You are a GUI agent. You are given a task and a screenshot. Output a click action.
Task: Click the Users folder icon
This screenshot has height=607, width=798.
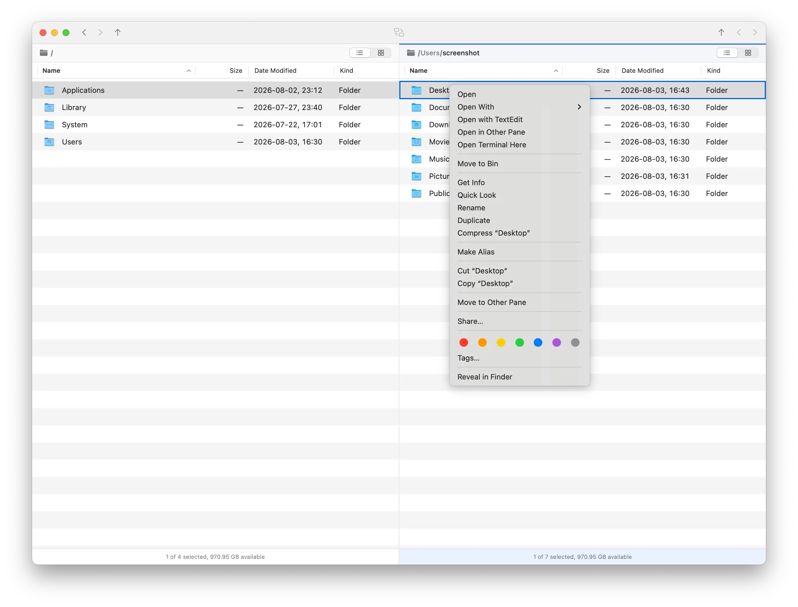pyautogui.click(x=49, y=142)
